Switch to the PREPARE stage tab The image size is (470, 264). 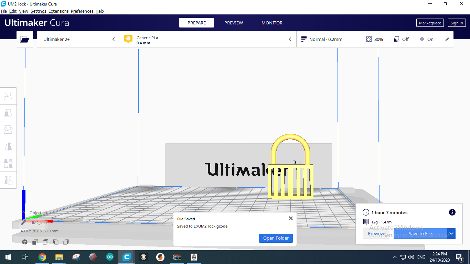pos(196,23)
